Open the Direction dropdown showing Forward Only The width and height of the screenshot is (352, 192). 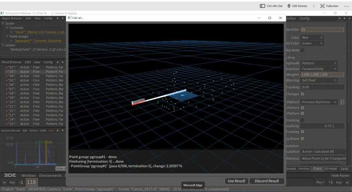coord(319,69)
